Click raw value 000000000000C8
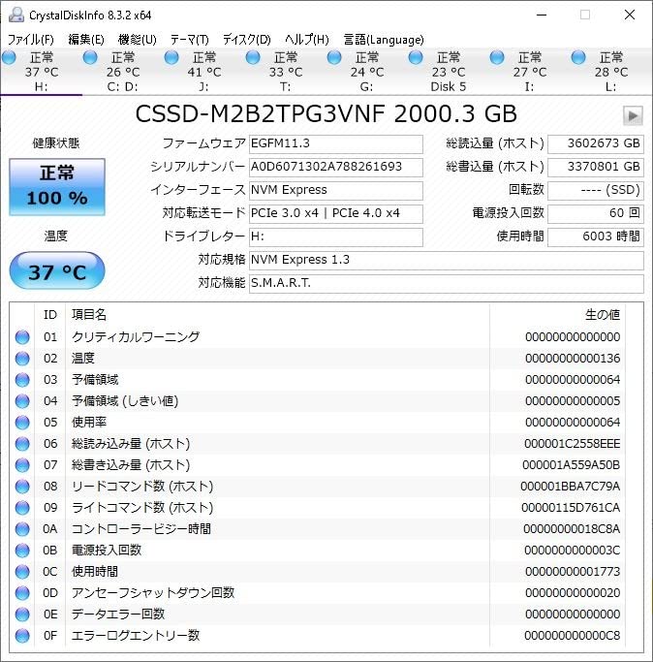 tap(573, 636)
